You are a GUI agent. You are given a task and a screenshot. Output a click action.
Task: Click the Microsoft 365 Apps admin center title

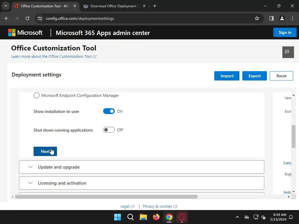point(103,33)
